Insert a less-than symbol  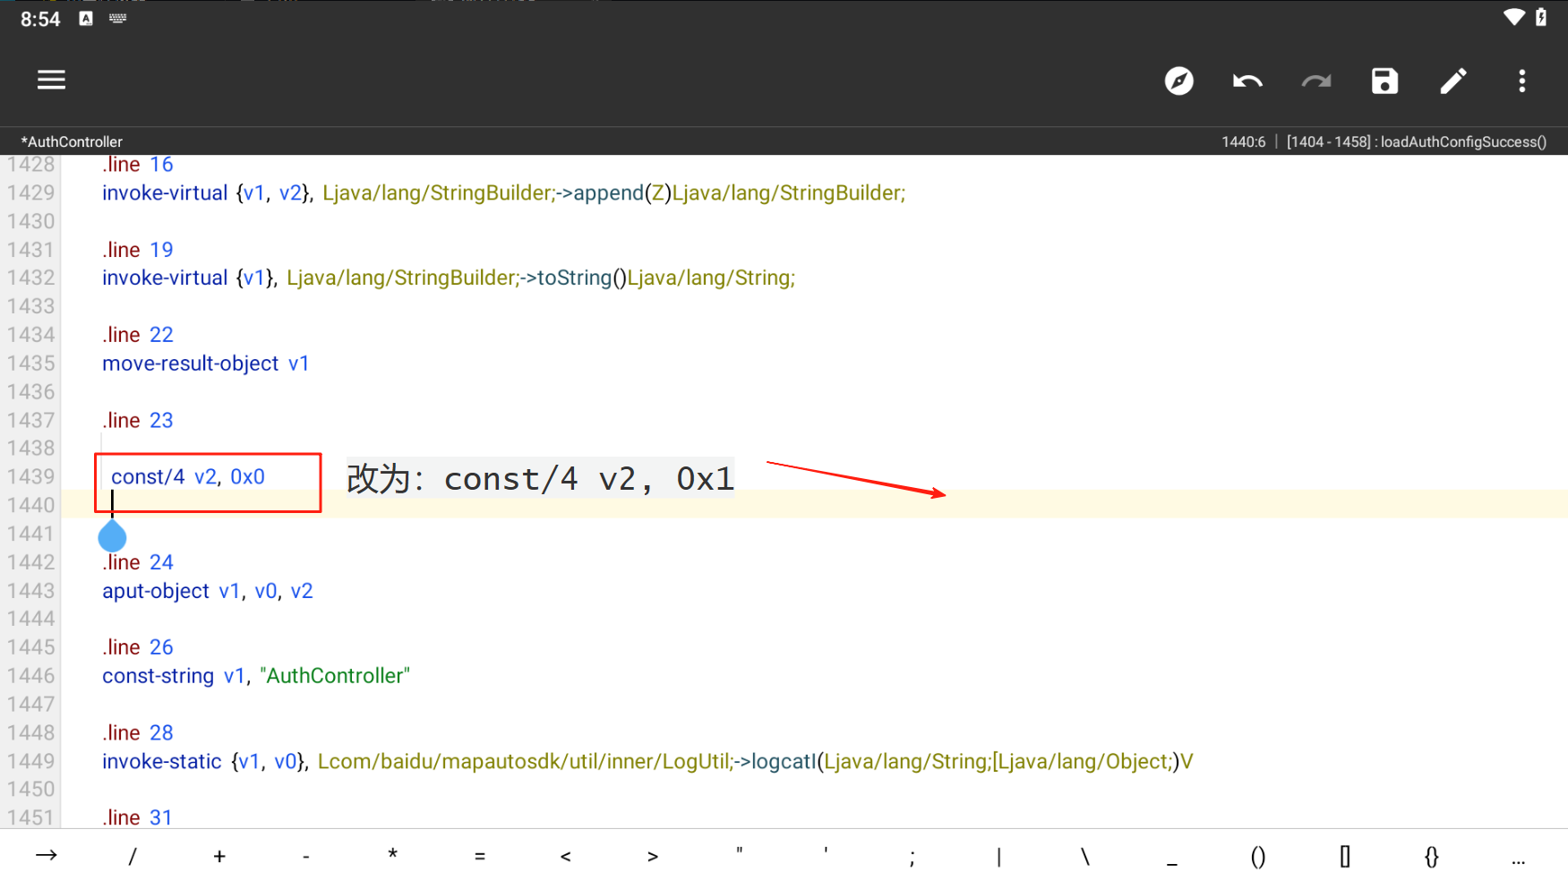click(x=566, y=857)
